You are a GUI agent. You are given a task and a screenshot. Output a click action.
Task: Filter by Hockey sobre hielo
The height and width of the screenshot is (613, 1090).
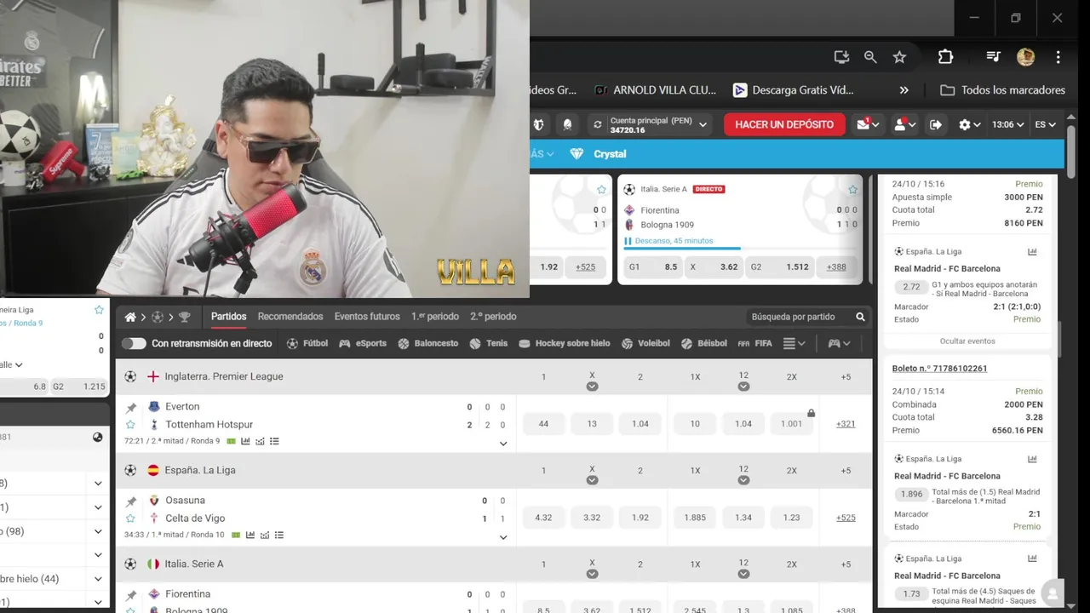pyautogui.click(x=565, y=343)
